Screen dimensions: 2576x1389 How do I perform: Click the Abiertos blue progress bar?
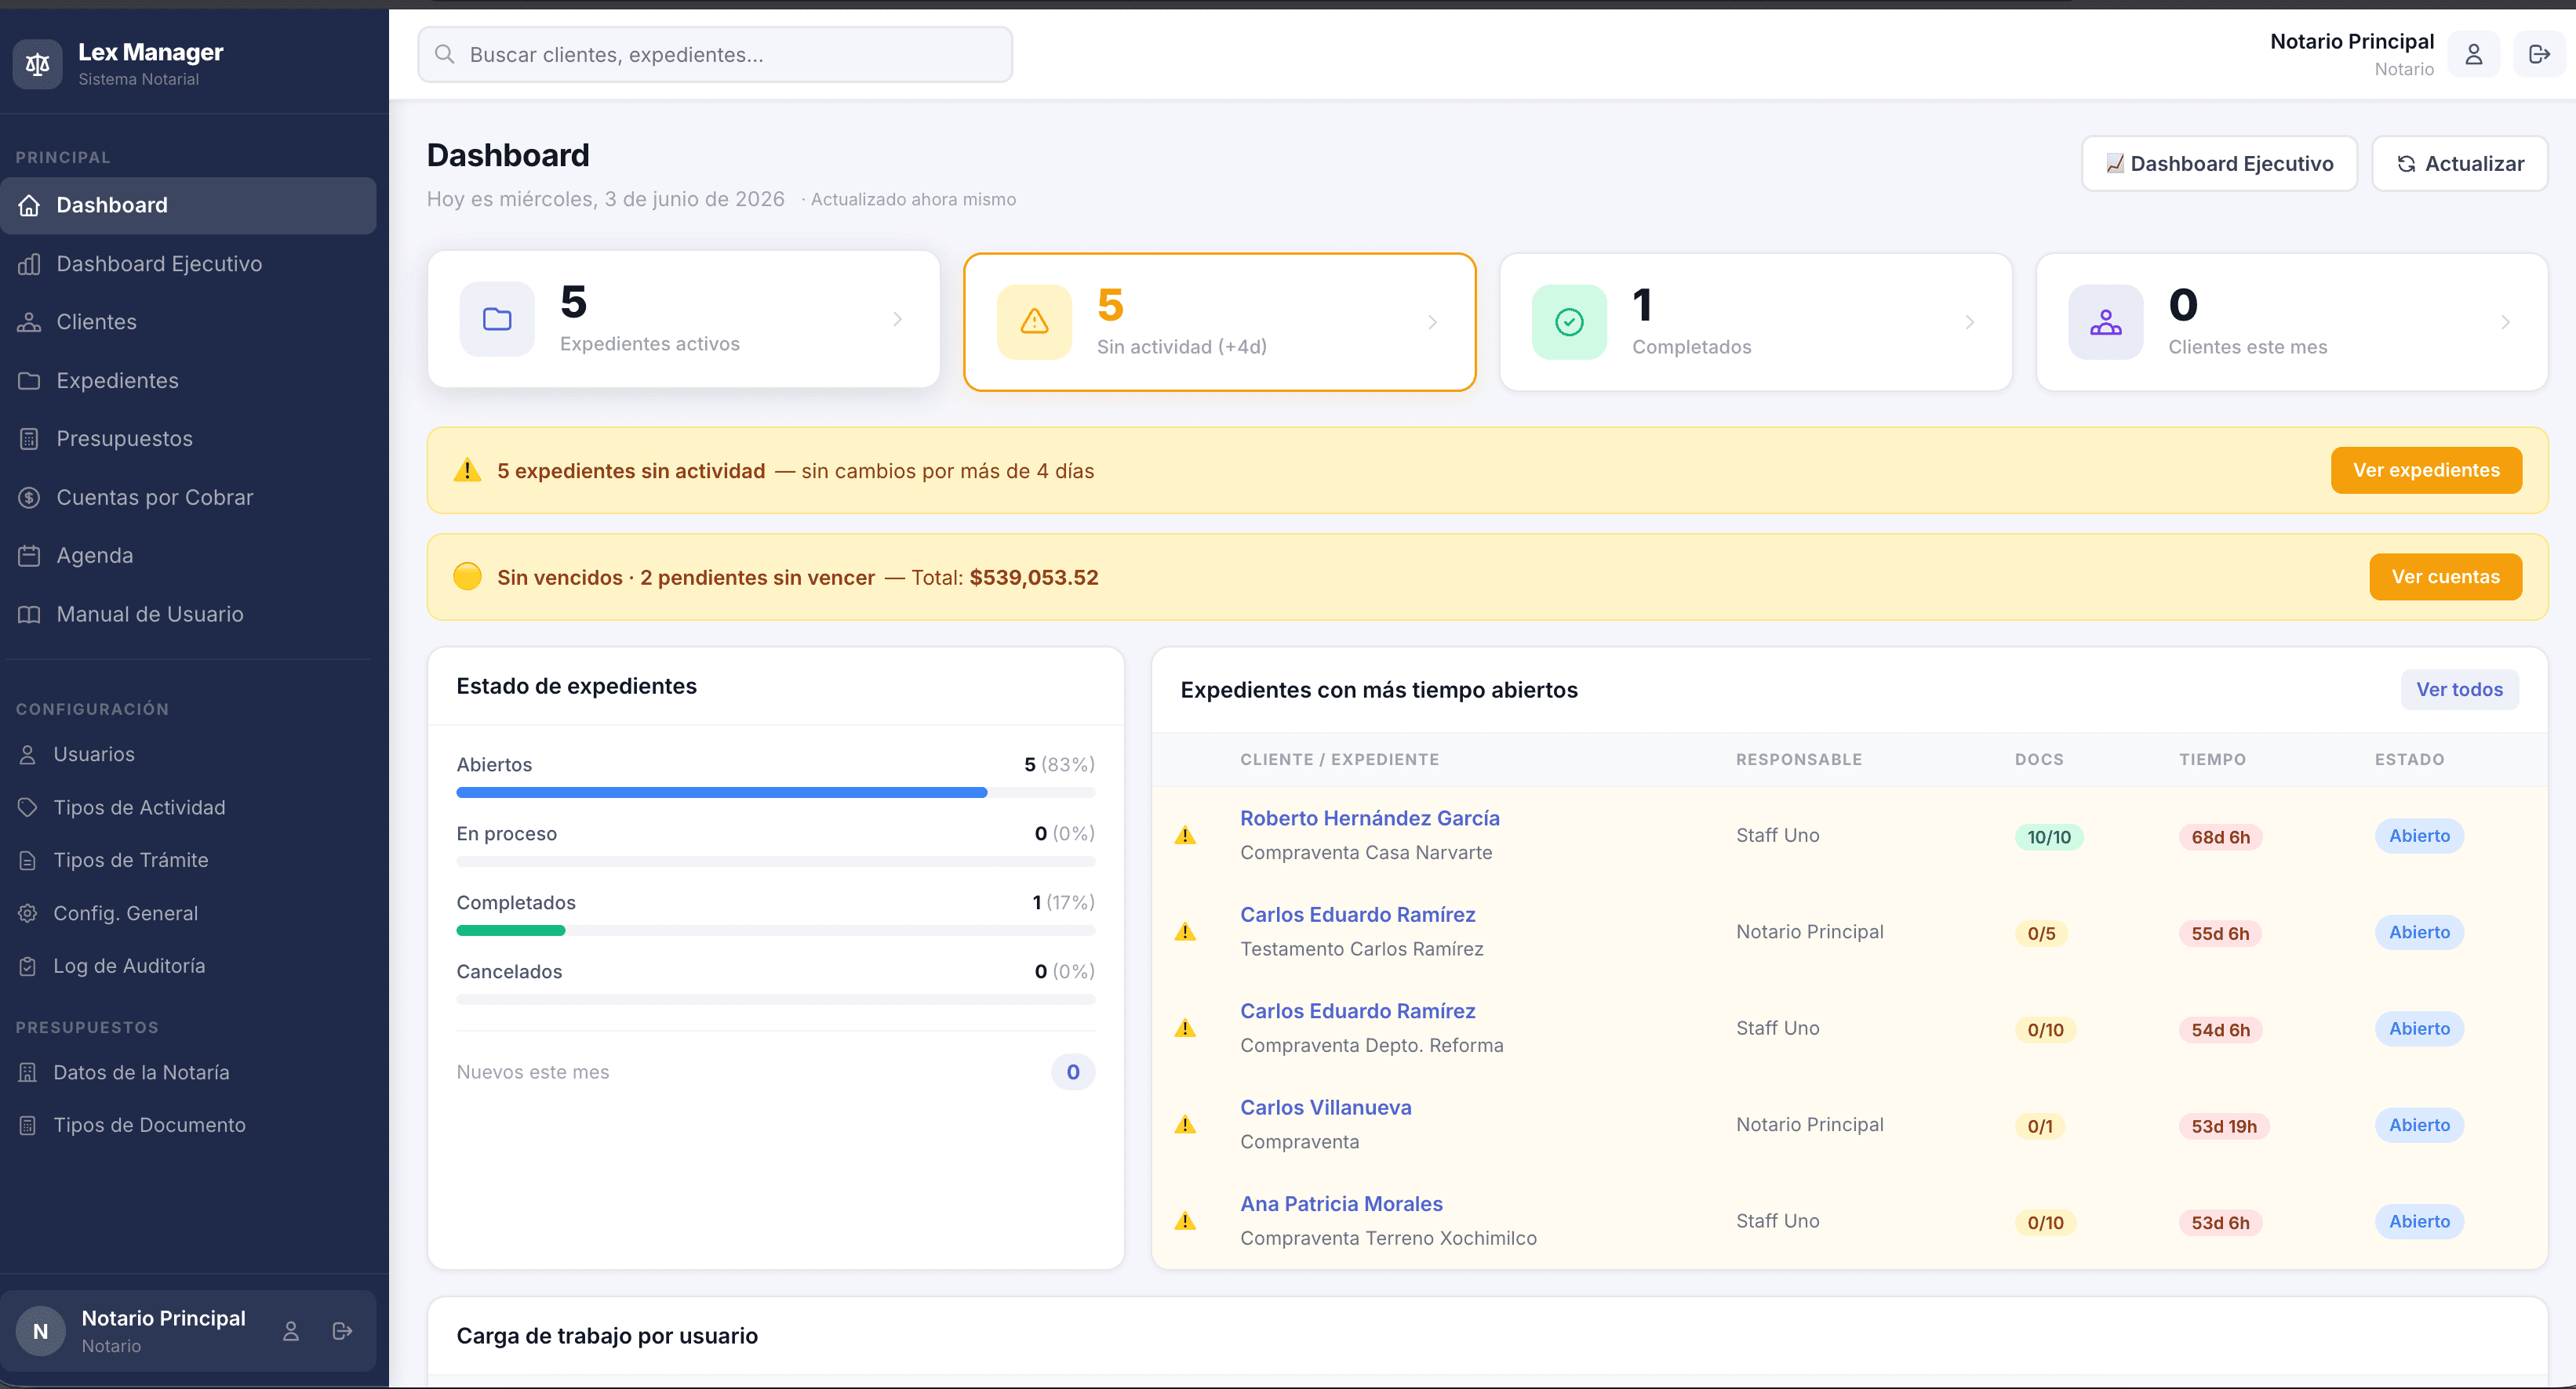pyautogui.click(x=721, y=792)
